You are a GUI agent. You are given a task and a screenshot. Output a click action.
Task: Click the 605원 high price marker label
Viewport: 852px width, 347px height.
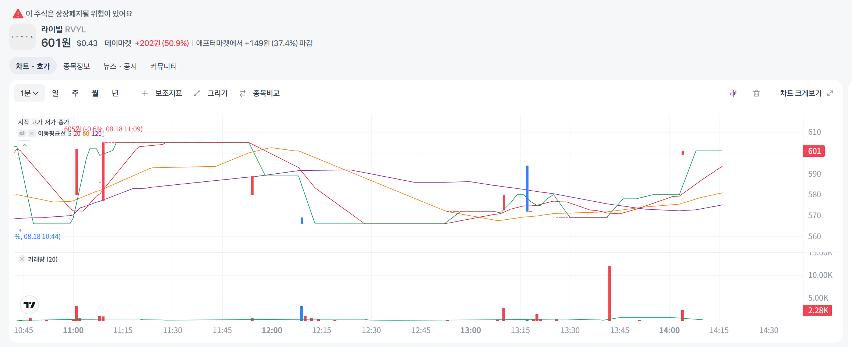point(103,129)
